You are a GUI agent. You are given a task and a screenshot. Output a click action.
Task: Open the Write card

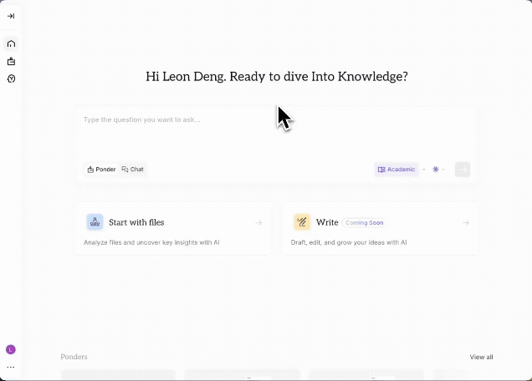tap(380, 230)
